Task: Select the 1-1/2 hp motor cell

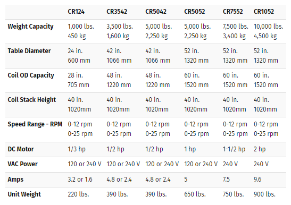Action: (234, 149)
